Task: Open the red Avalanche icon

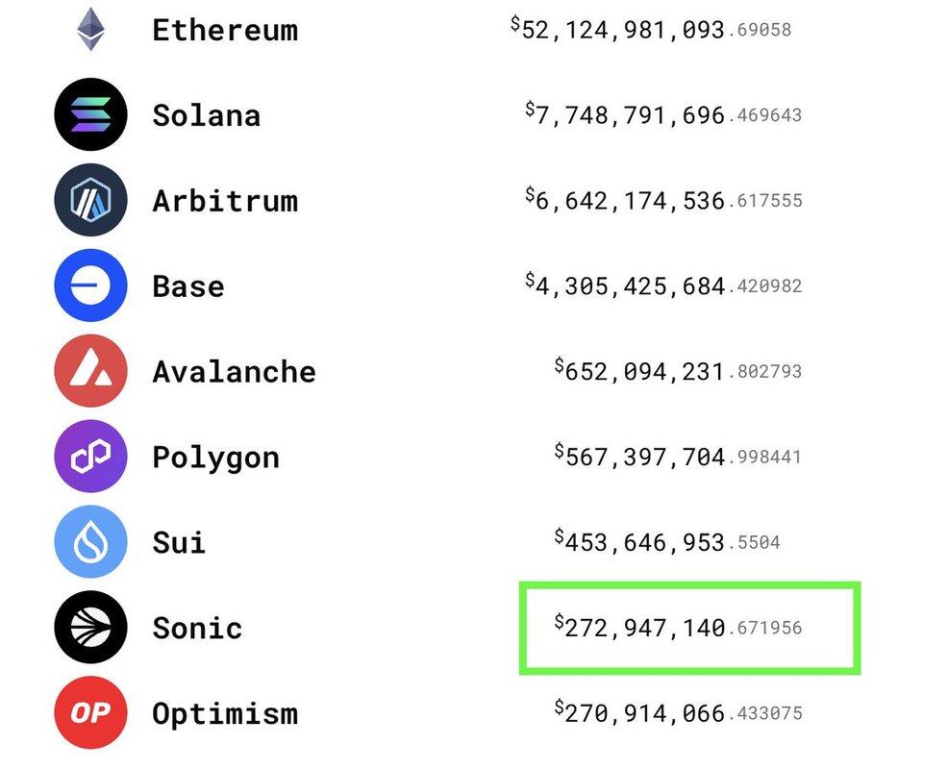Action: 90,371
